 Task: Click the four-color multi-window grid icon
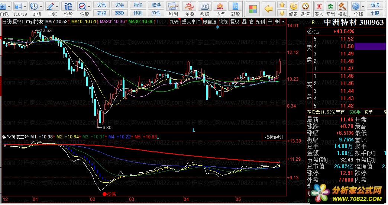click(253, 9)
